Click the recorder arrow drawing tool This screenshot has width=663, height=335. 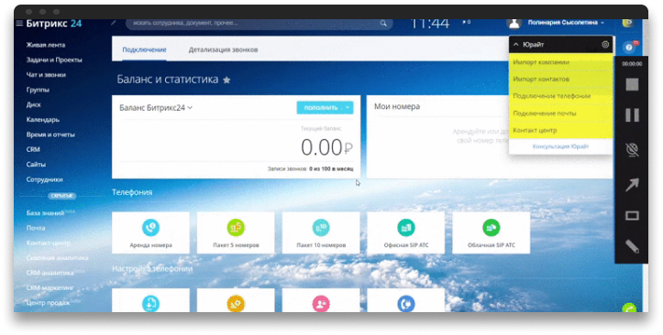pos(632,184)
